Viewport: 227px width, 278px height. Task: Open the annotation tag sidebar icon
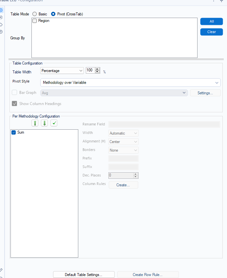point(1,25)
